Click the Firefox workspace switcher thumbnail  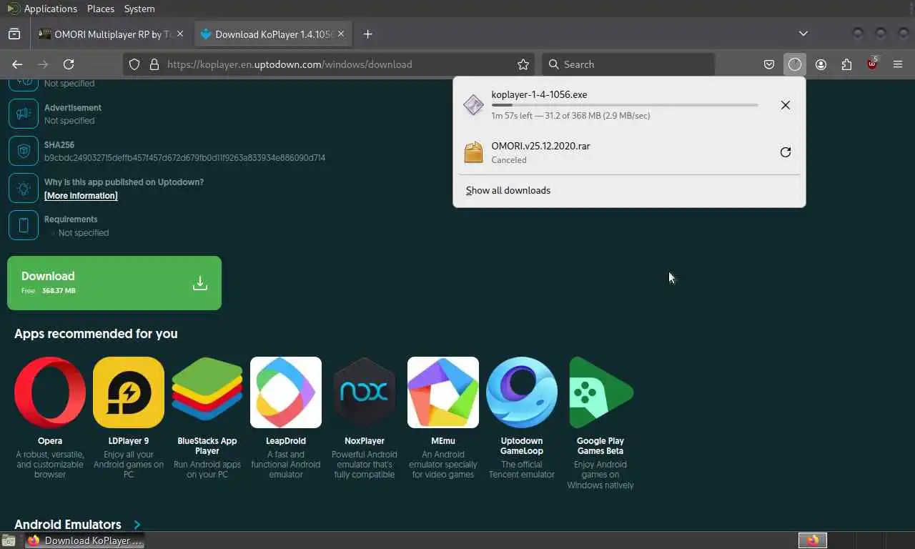(813, 540)
